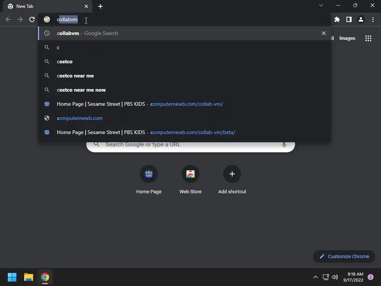The image size is (381, 286).
Task: Select the New Tab tab
Action: [x=48, y=6]
